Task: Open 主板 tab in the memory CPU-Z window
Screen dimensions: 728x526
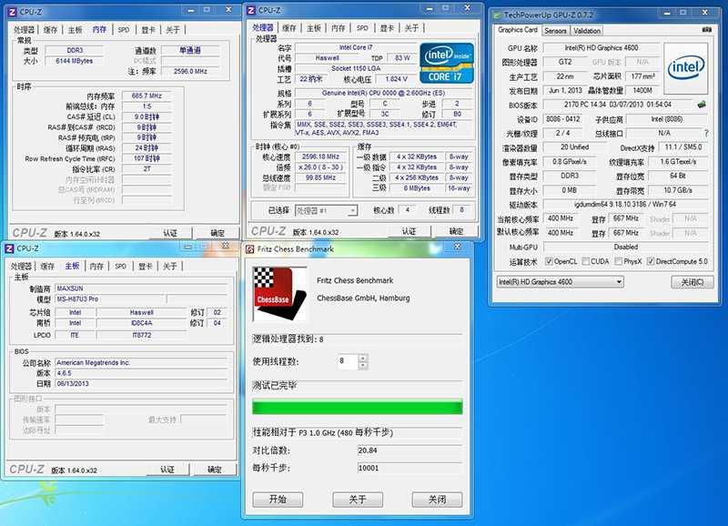Action: coord(75,30)
